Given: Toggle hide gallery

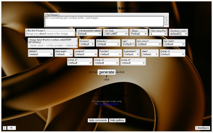Looking at the screenshot, I should (117, 120).
